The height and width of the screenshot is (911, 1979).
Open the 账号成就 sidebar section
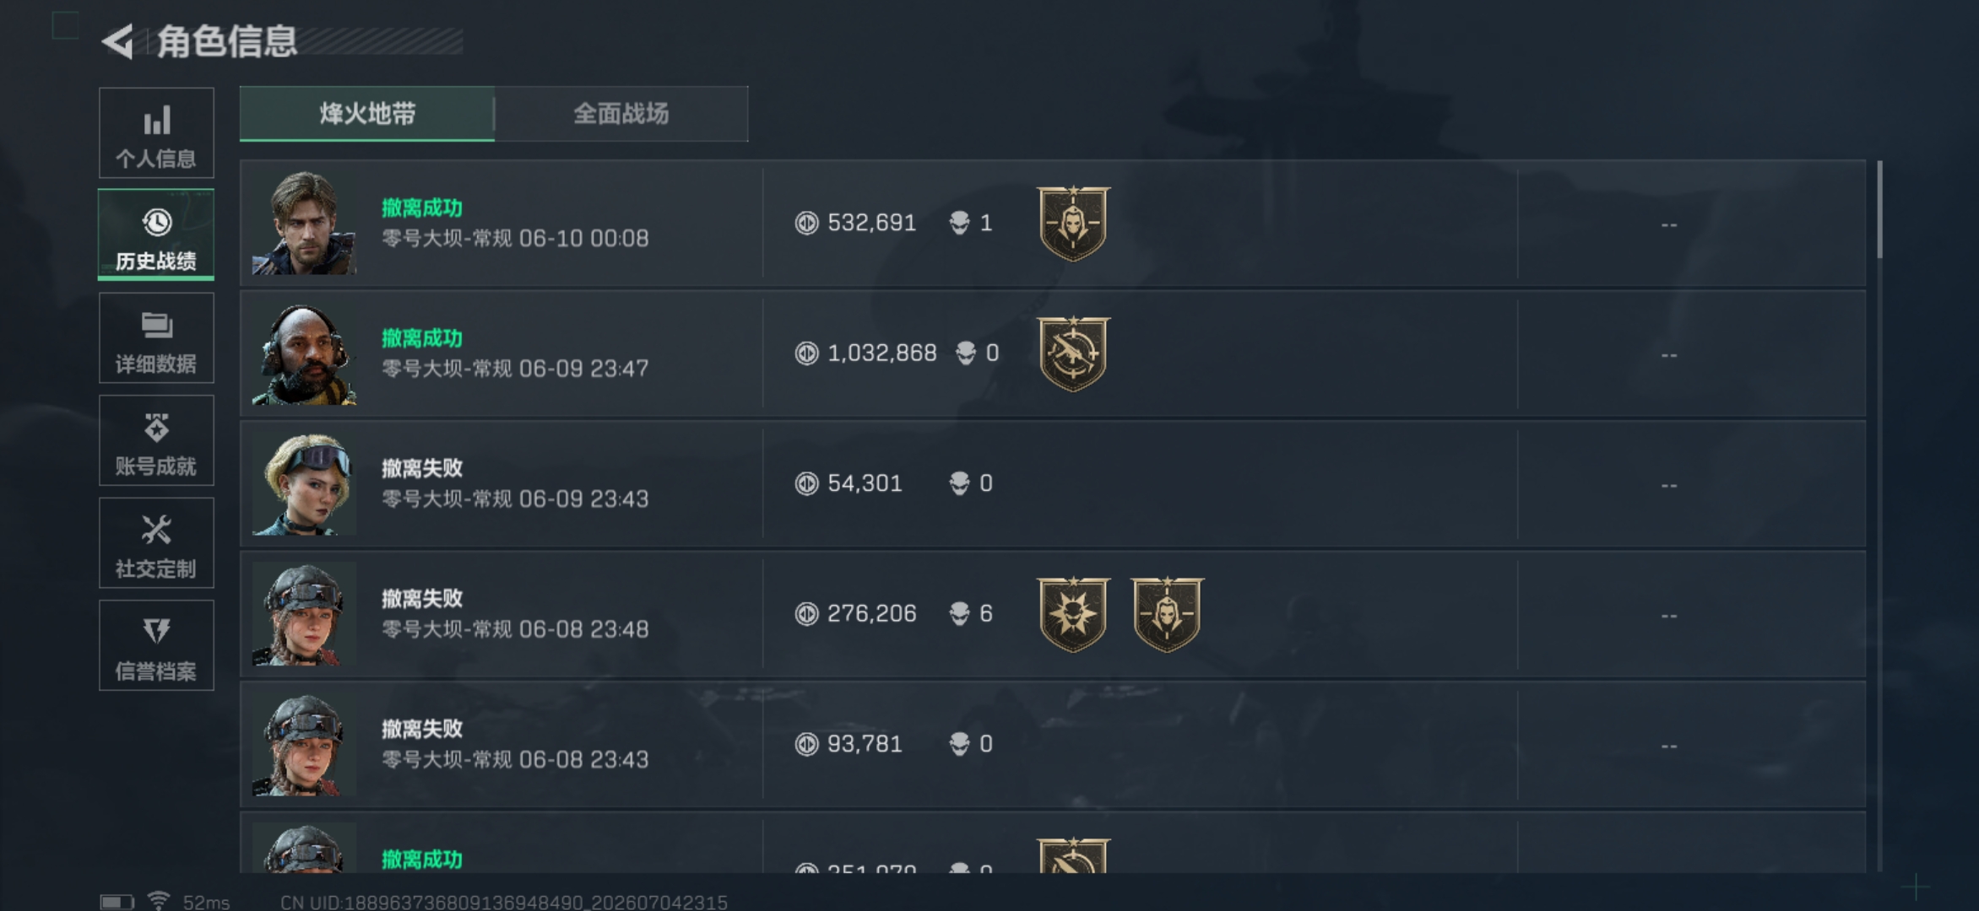tap(156, 440)
